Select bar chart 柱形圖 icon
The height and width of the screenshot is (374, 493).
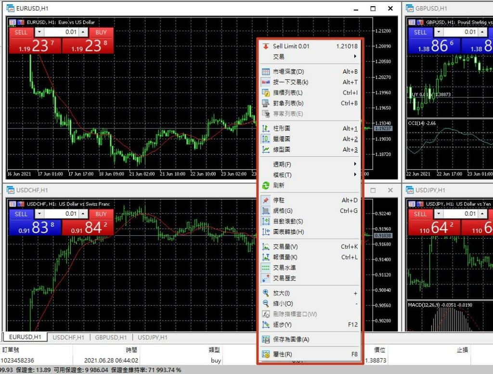pos(266,128)
